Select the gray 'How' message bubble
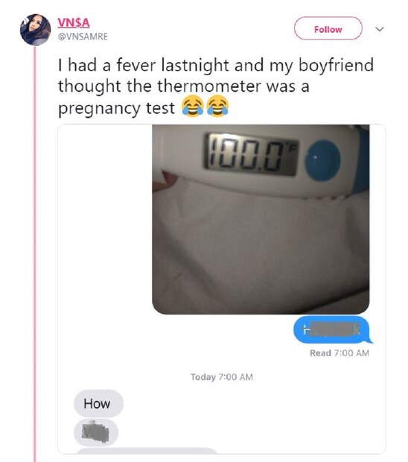The height and width of the screenshot is (462, 408). coord(98,403)
